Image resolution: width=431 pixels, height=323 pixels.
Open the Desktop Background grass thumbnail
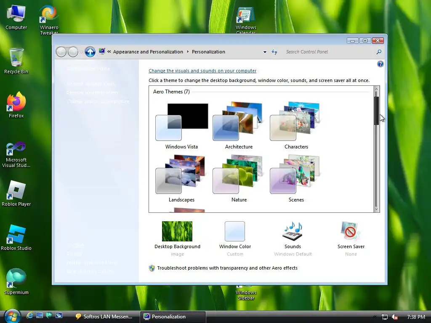coord(177,231)
